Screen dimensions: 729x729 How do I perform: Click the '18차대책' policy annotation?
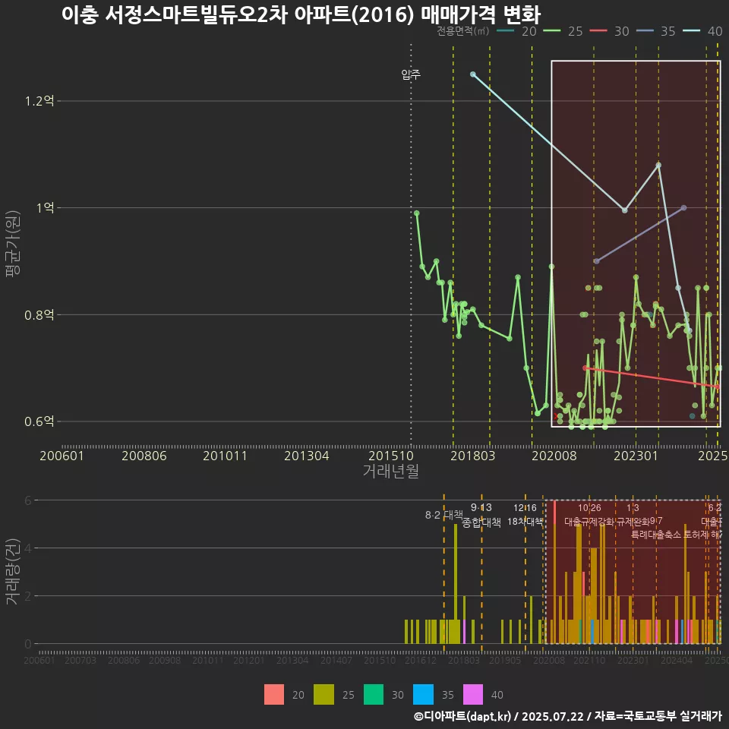point(525,522)
